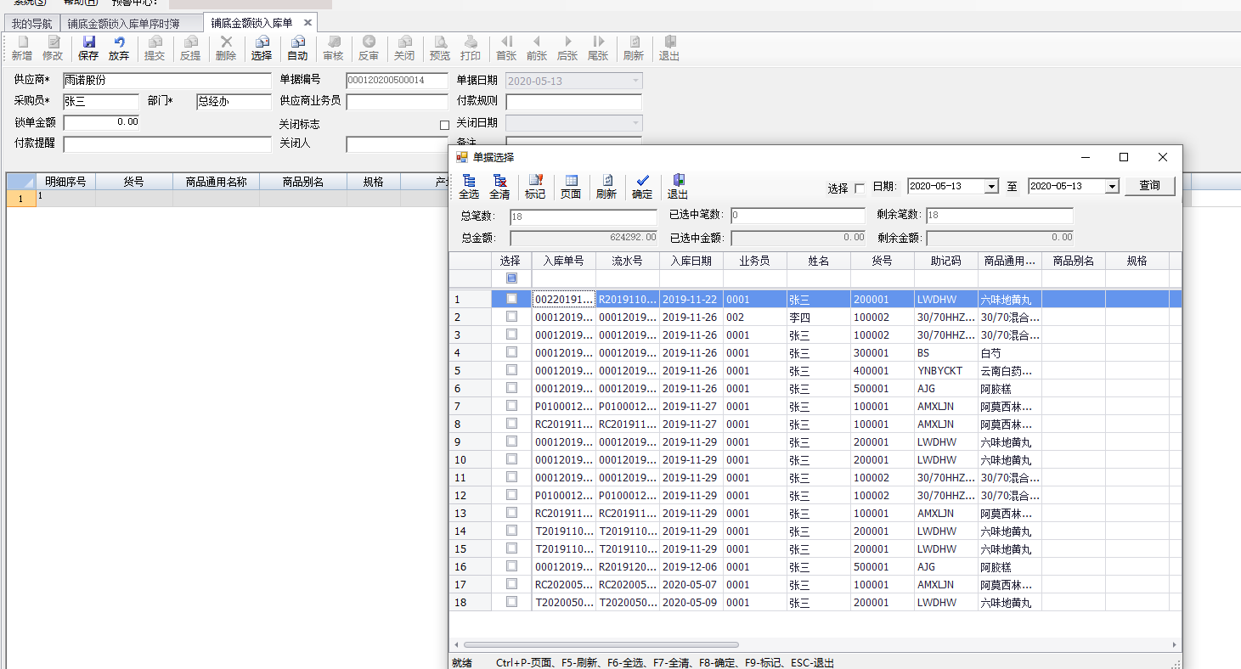
Task: Check the selection box for row 1
Action: click(x=511, y=299)
